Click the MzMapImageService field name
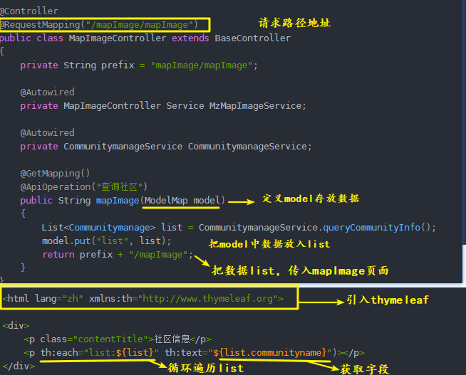Image resolution: width=466 pixels, height=375 pixels. point(255,106)
